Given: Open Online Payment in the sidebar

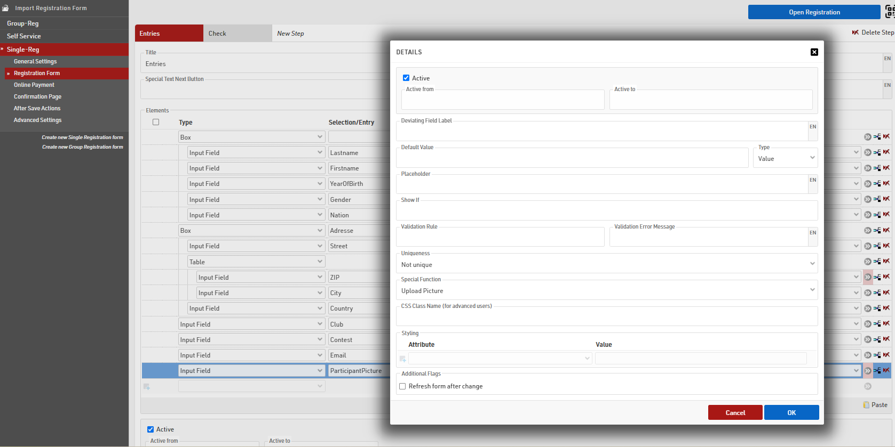Looking at the screenshot, I should click(x=34, y=85).
